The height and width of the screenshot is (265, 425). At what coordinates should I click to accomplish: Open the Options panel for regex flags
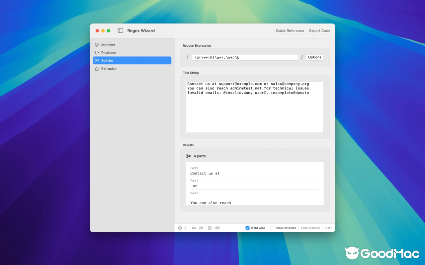click(x=314, y=57)
